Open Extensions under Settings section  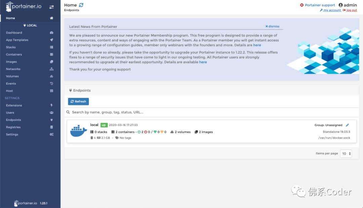click(14, 105)
